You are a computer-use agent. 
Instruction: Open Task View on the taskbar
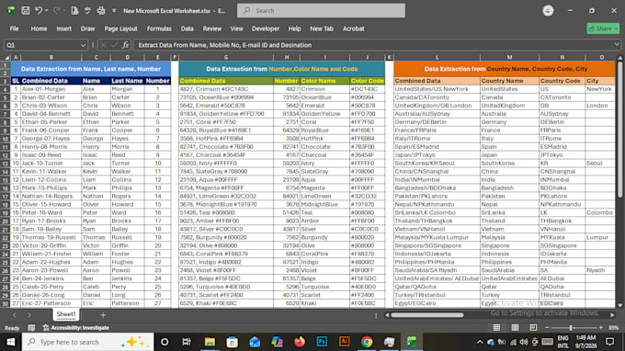[x=187, y=342]
